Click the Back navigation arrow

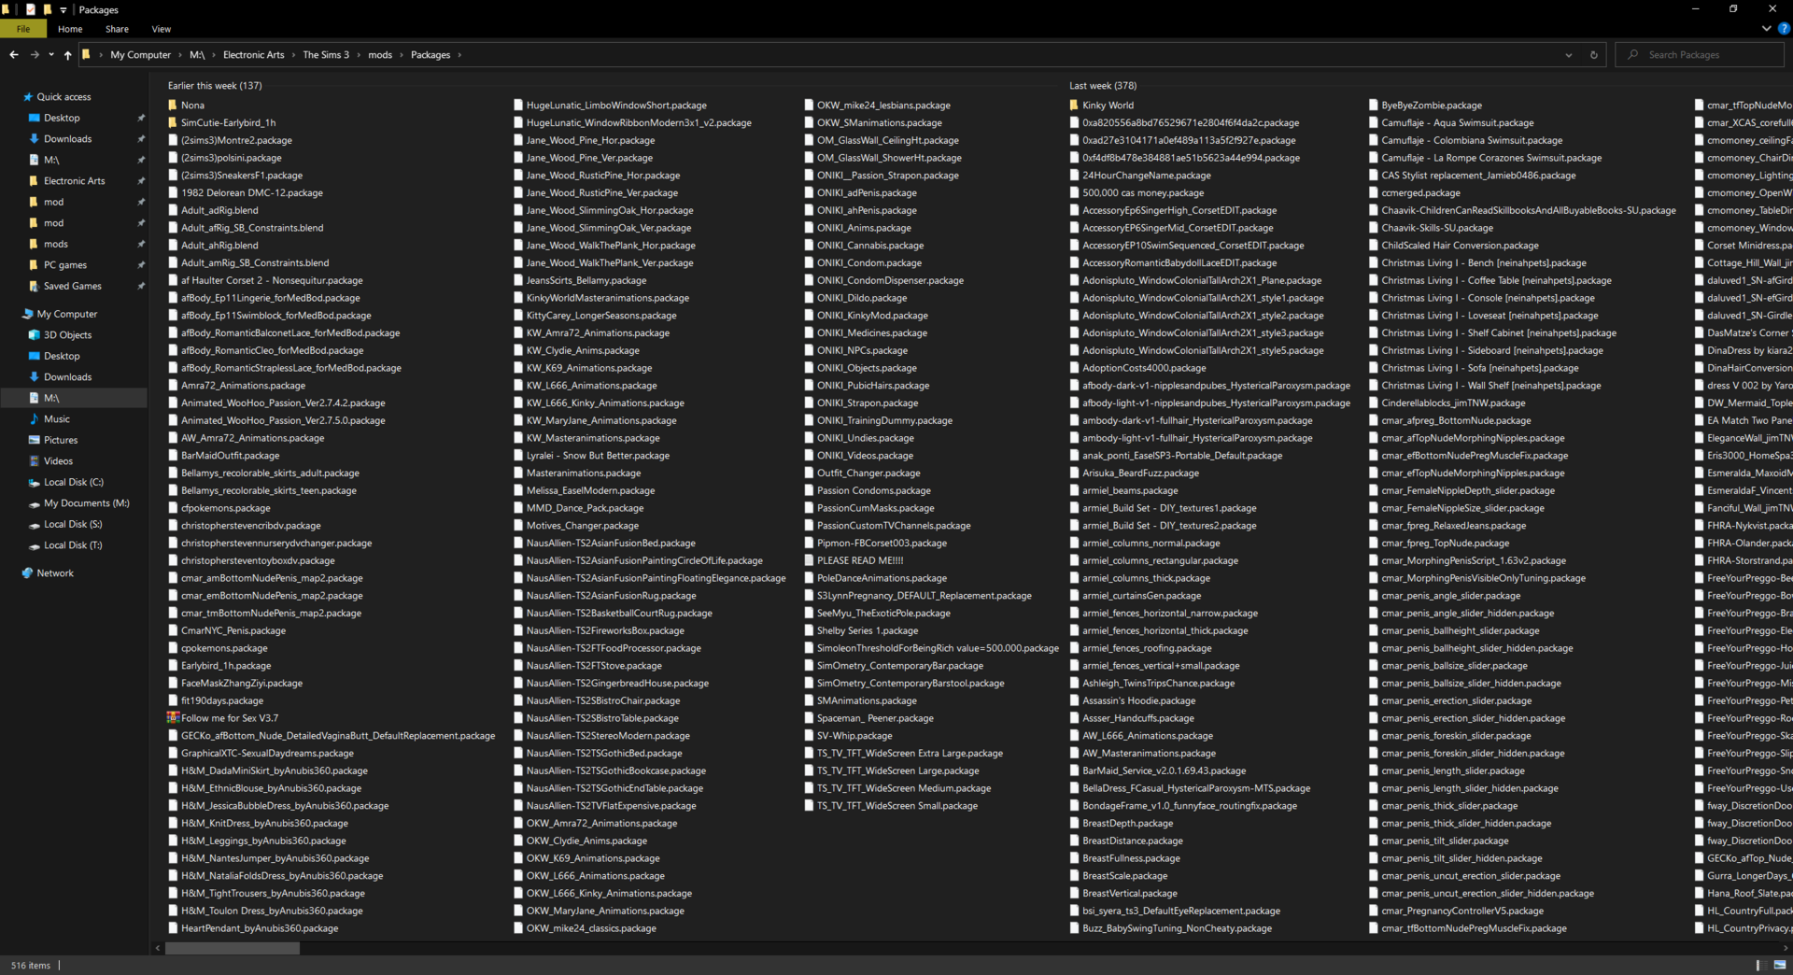(x=14, y=55)
